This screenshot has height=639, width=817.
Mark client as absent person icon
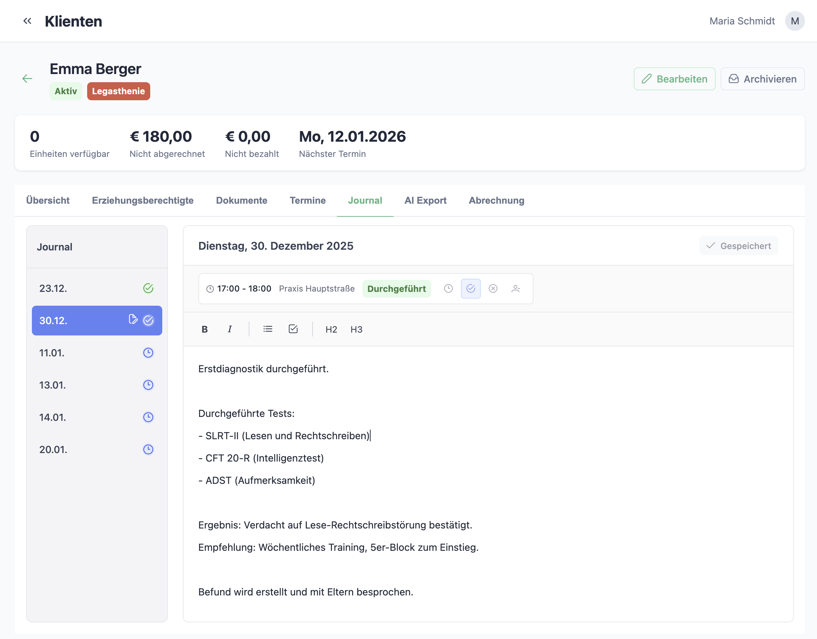[x=516, y=288]
